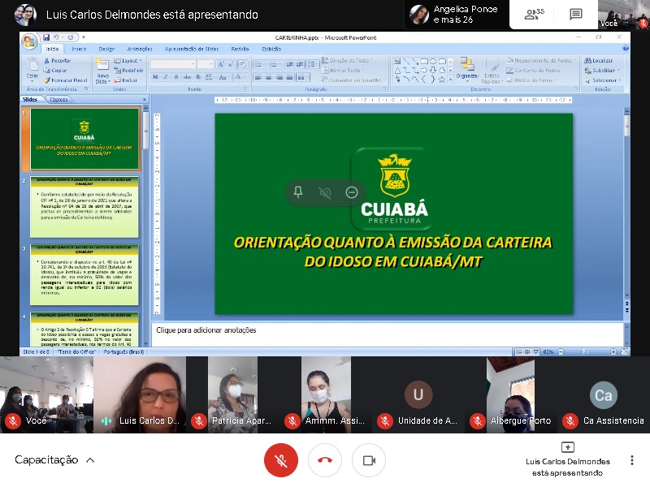Open the Meet participants list icon

click(535, 15)
